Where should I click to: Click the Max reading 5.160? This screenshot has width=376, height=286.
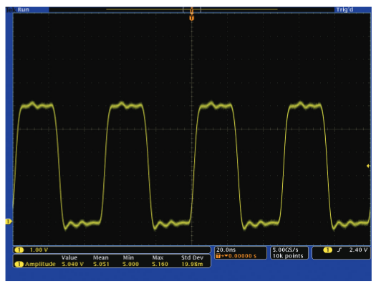click(x=160, y=264)
